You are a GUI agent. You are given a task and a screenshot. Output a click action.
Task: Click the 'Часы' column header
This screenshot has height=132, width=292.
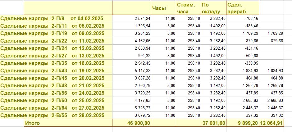click(x=163, y=8)
